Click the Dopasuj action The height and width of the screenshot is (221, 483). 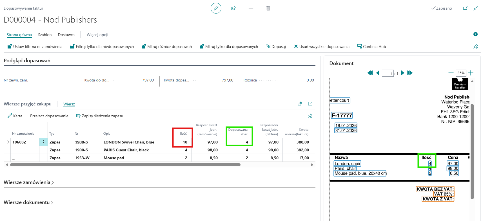(x=276, y=47)
